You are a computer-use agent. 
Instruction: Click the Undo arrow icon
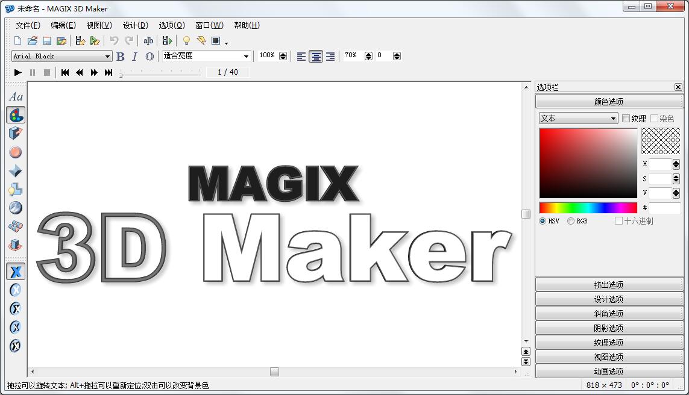tap(115, 41)
